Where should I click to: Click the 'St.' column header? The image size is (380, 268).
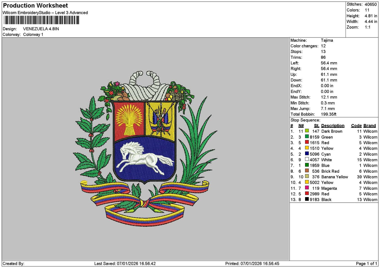[317, 126]
